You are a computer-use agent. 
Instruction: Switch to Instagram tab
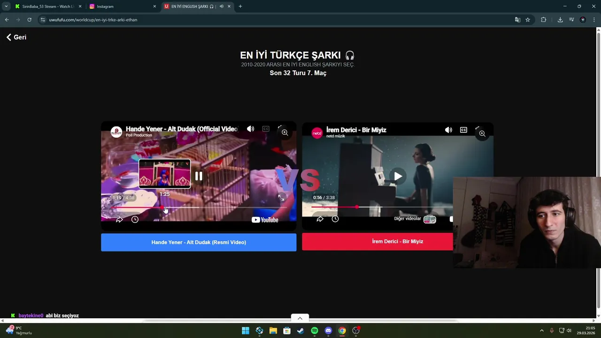click(x=122, y=7)
